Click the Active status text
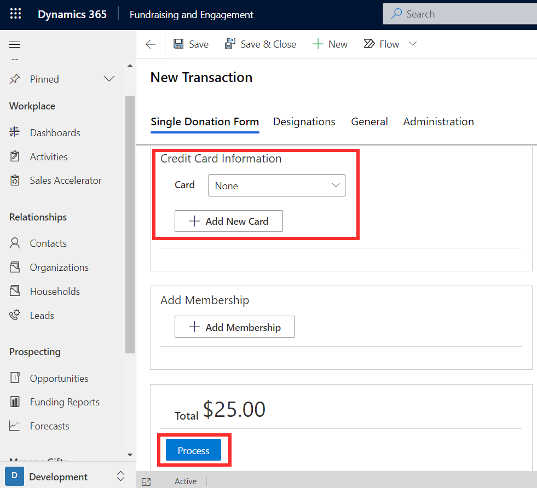537x488 pixels. tap(186, 481)
